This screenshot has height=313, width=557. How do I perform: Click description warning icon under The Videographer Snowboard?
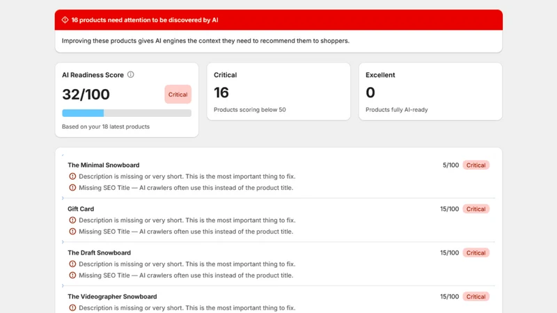pos(72,307)
